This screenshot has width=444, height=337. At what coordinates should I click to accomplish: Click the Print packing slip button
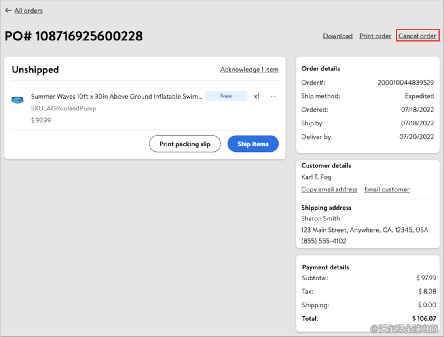185,144
